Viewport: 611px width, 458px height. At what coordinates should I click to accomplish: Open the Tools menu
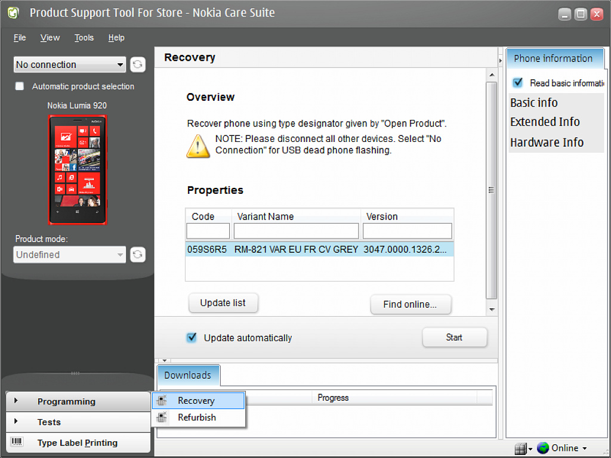[84, 38]
